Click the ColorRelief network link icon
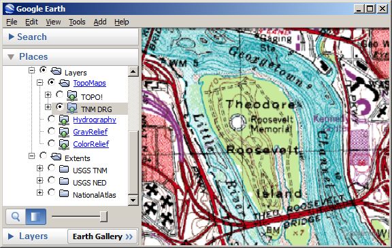Viewport: 392px width, 248px height. [64, 144]
